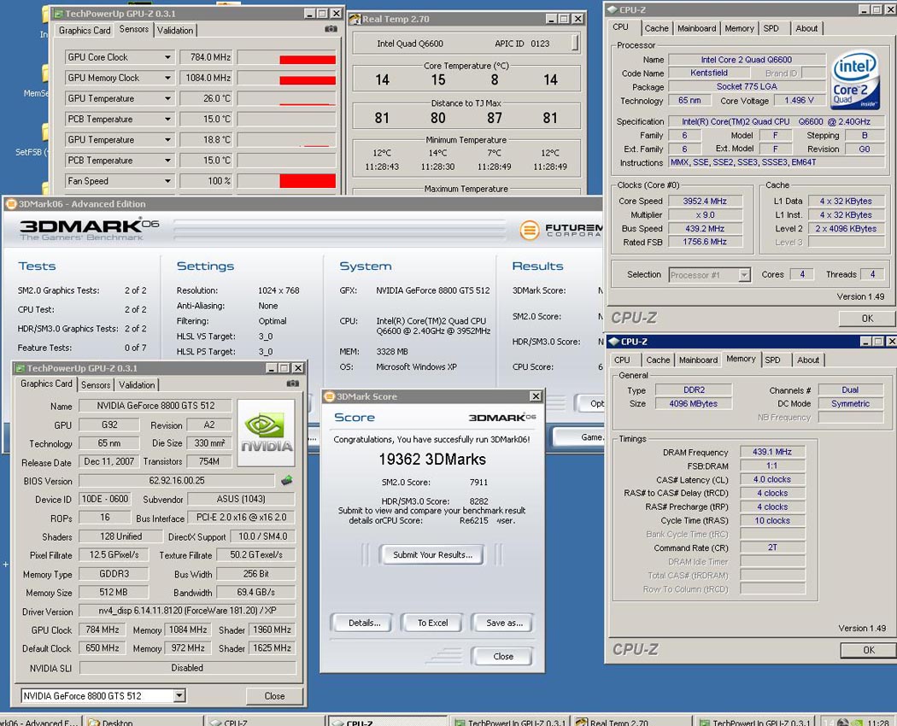The image size is (897, 726).
Task: Click GPU Clock 784 MHz field
Action: click(103, 629)
